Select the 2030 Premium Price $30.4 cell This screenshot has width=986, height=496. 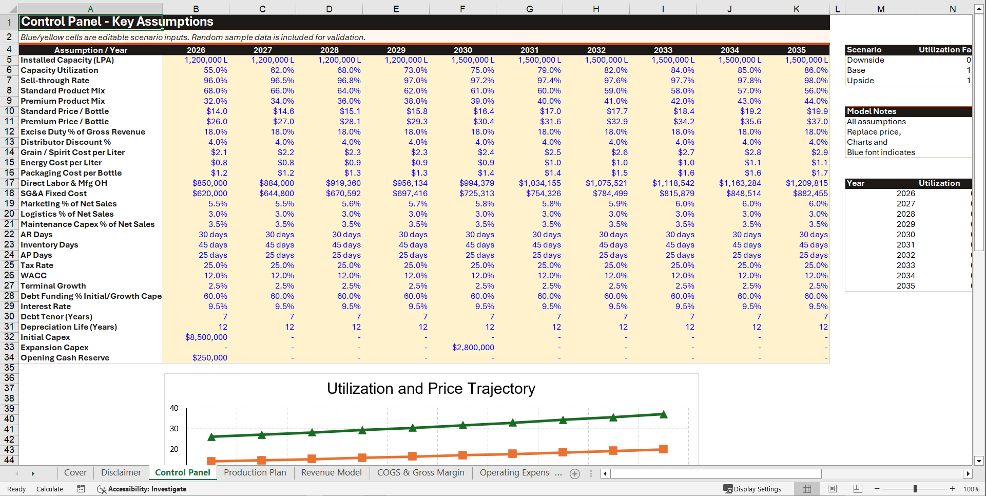click(462, 122)
